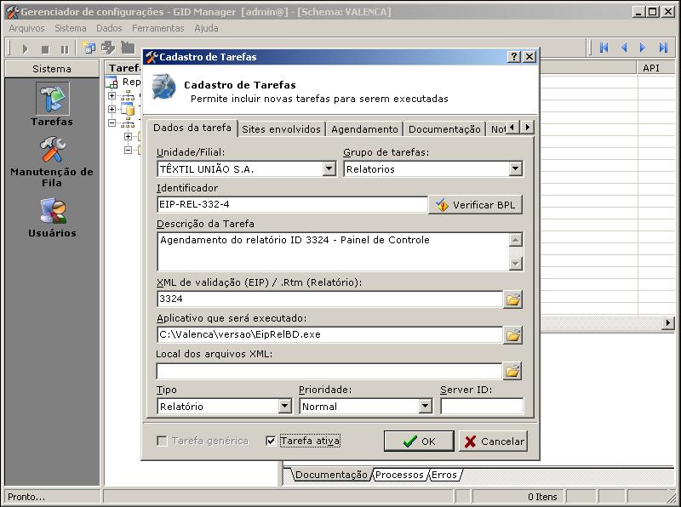This screenshot has width=681, height=507.
Task: Toggle the Tarefa ativa checkbox
Action: [x=271, y=441]
